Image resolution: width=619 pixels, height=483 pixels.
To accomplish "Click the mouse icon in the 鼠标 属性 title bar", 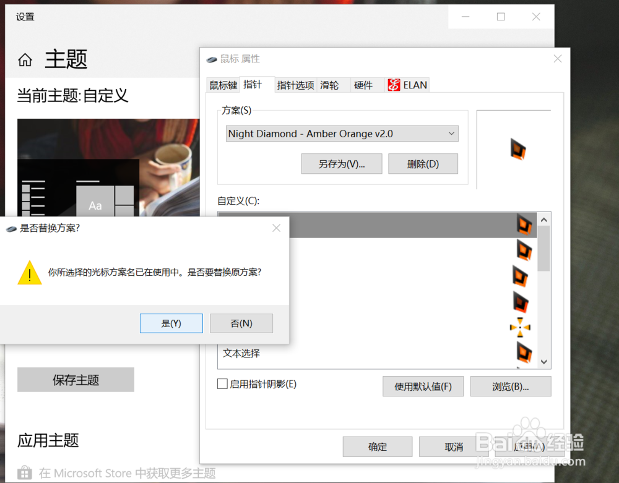I will [210, 59].
